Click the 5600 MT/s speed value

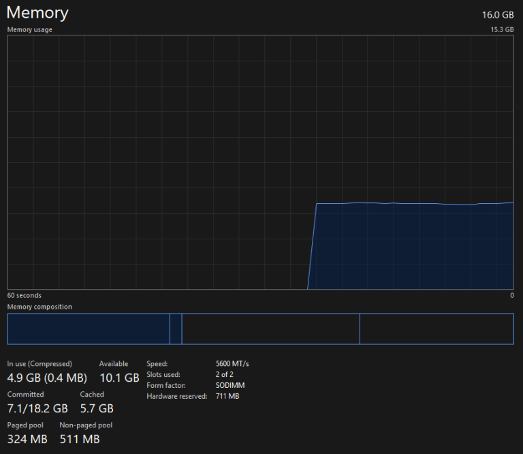coord(232,364)
